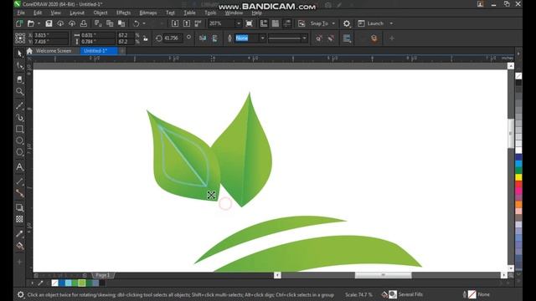536x301 pixels.
Task: Select the Ellipse tool
Action: [x=19, y=140]
